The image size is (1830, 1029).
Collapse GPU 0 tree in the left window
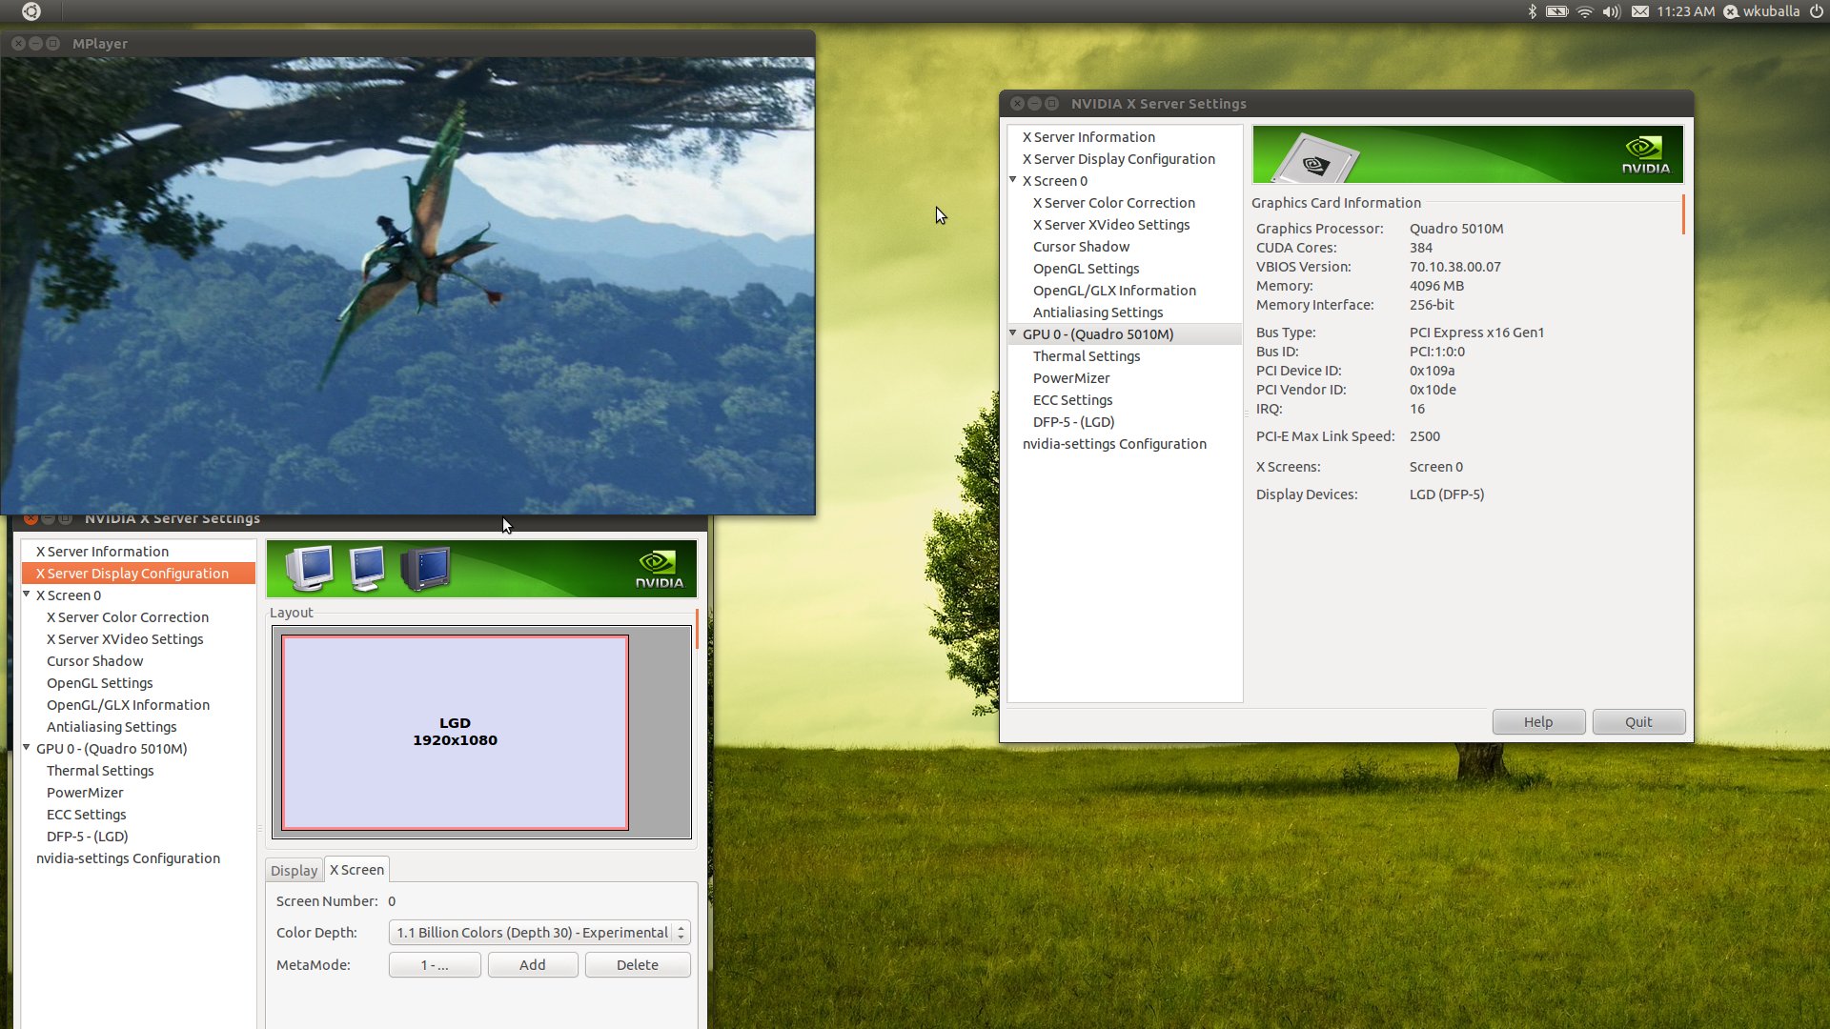(x=27, y=748)
